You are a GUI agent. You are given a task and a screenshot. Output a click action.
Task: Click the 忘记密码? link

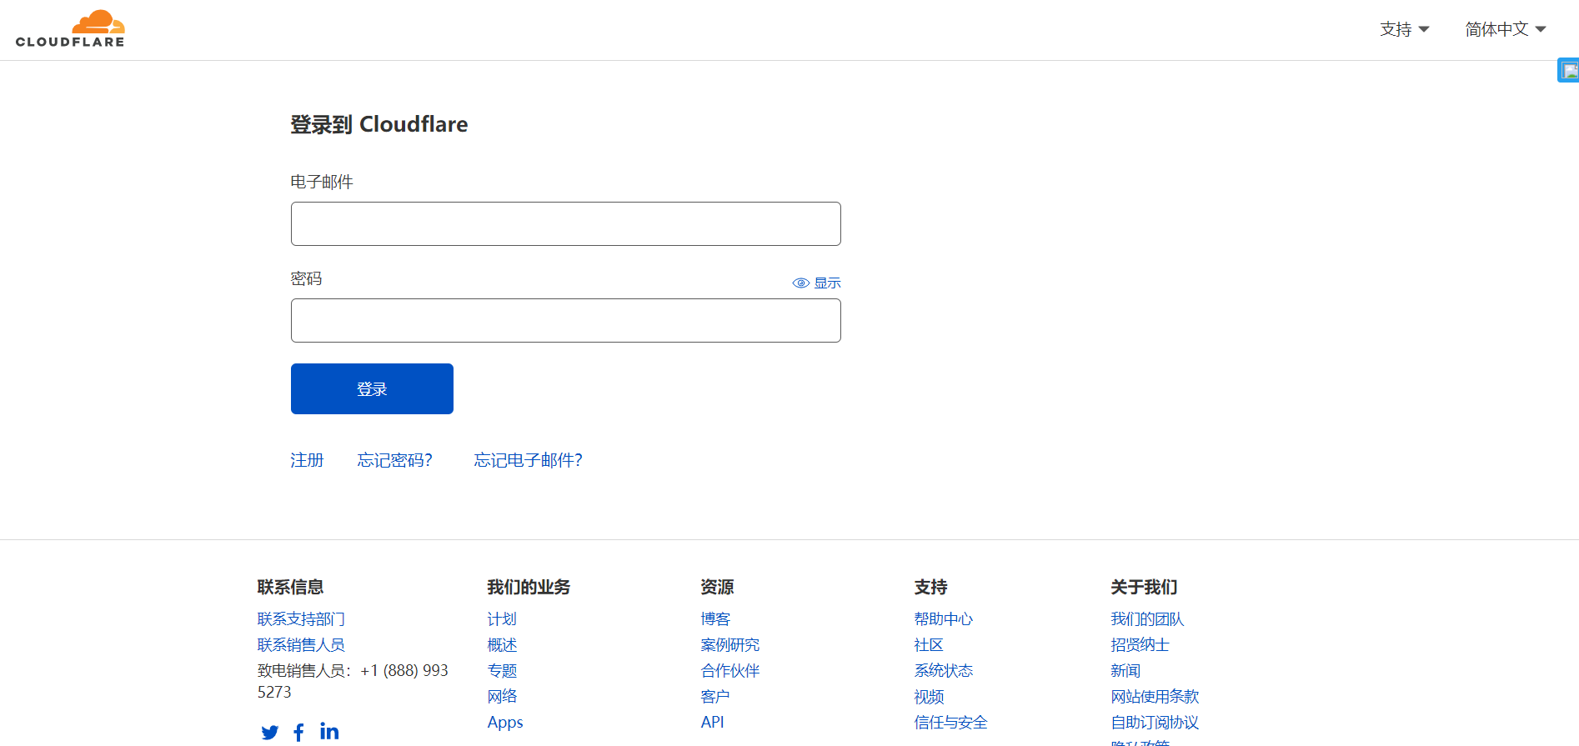pyautogui.click(x=395, y=460)
